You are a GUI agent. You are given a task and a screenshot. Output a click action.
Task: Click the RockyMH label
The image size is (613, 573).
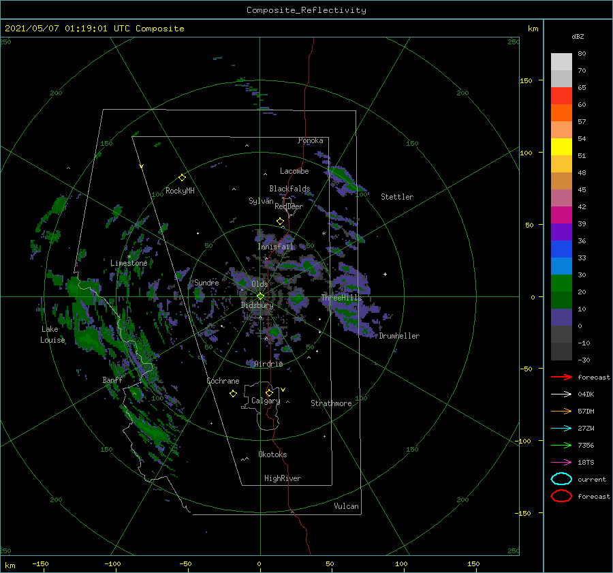tap(180, 191)
